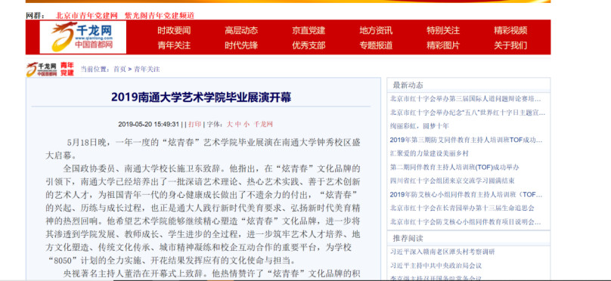The image size is (611, 281).
Task: Click the 千龙网 source link under title
Action: (x=263, y=124)
